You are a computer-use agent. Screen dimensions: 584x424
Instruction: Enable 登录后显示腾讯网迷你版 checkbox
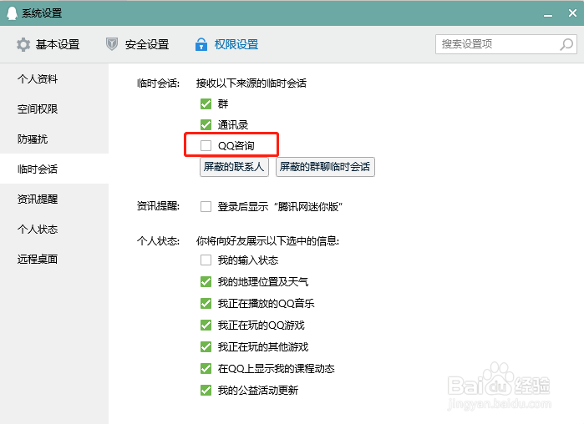click(206, 206)
